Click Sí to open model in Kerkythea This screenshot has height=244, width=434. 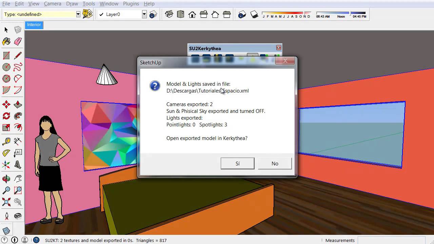237,163
